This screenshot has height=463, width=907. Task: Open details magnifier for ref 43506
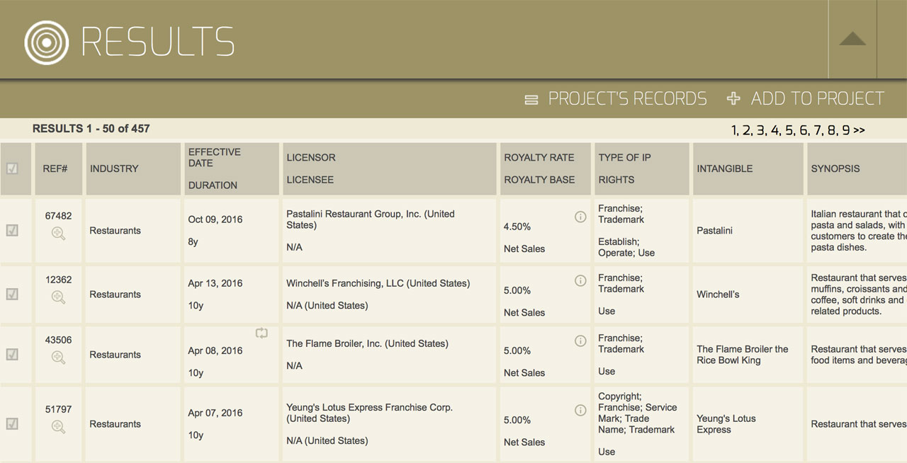[58, 358]
